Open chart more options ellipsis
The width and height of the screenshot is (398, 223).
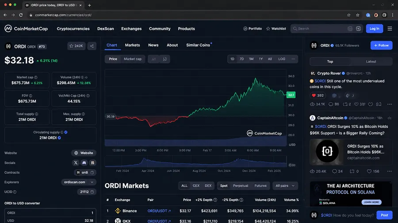coord(293,59)
